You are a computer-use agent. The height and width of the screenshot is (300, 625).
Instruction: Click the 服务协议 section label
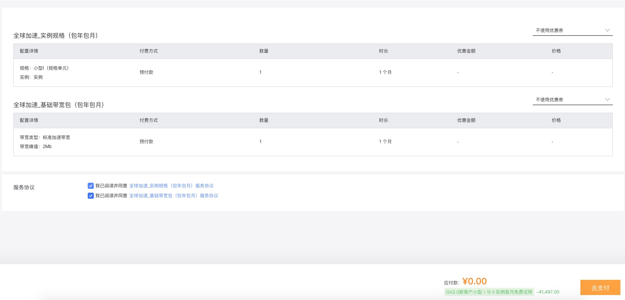coord(24,187)
